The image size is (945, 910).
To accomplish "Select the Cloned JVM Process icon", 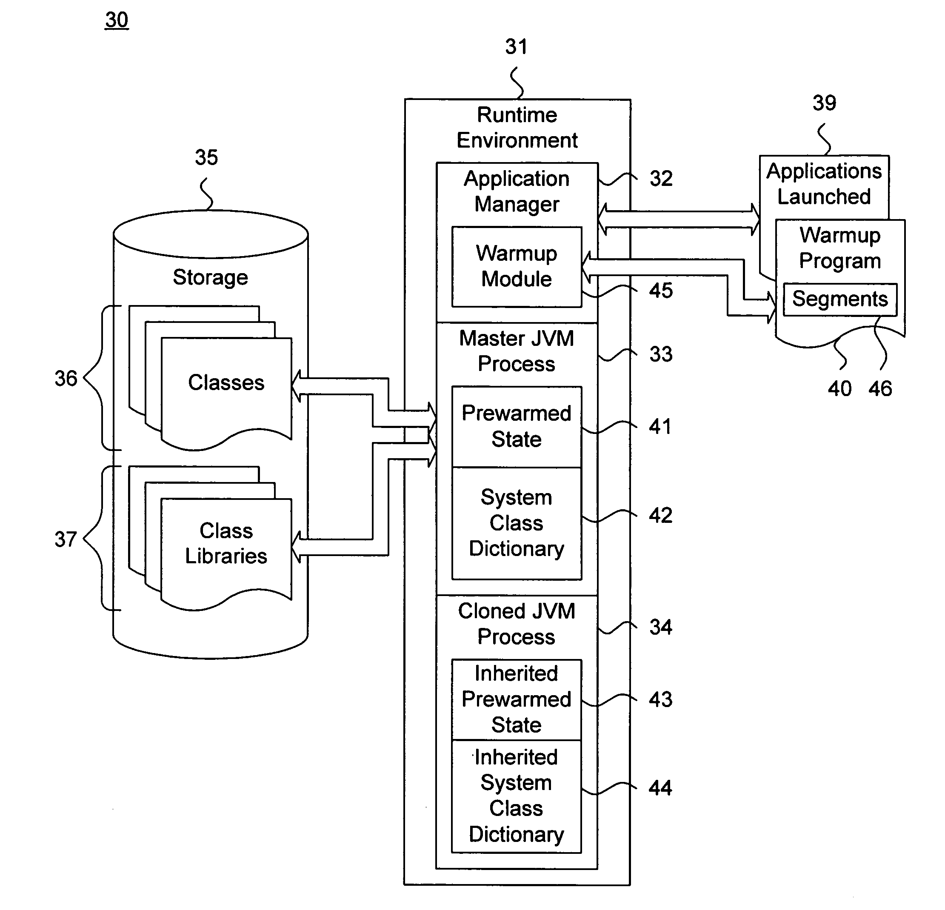I will 498,616.
